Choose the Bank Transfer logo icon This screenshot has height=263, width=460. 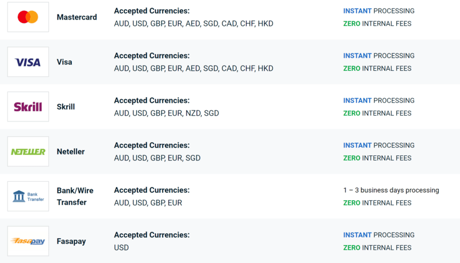[x=28, y=196]
